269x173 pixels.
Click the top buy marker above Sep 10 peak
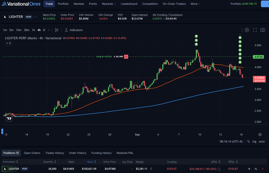(x=196, y=36)
